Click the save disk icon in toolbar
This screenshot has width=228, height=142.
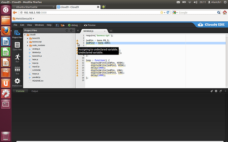click(x=57, y=25)
